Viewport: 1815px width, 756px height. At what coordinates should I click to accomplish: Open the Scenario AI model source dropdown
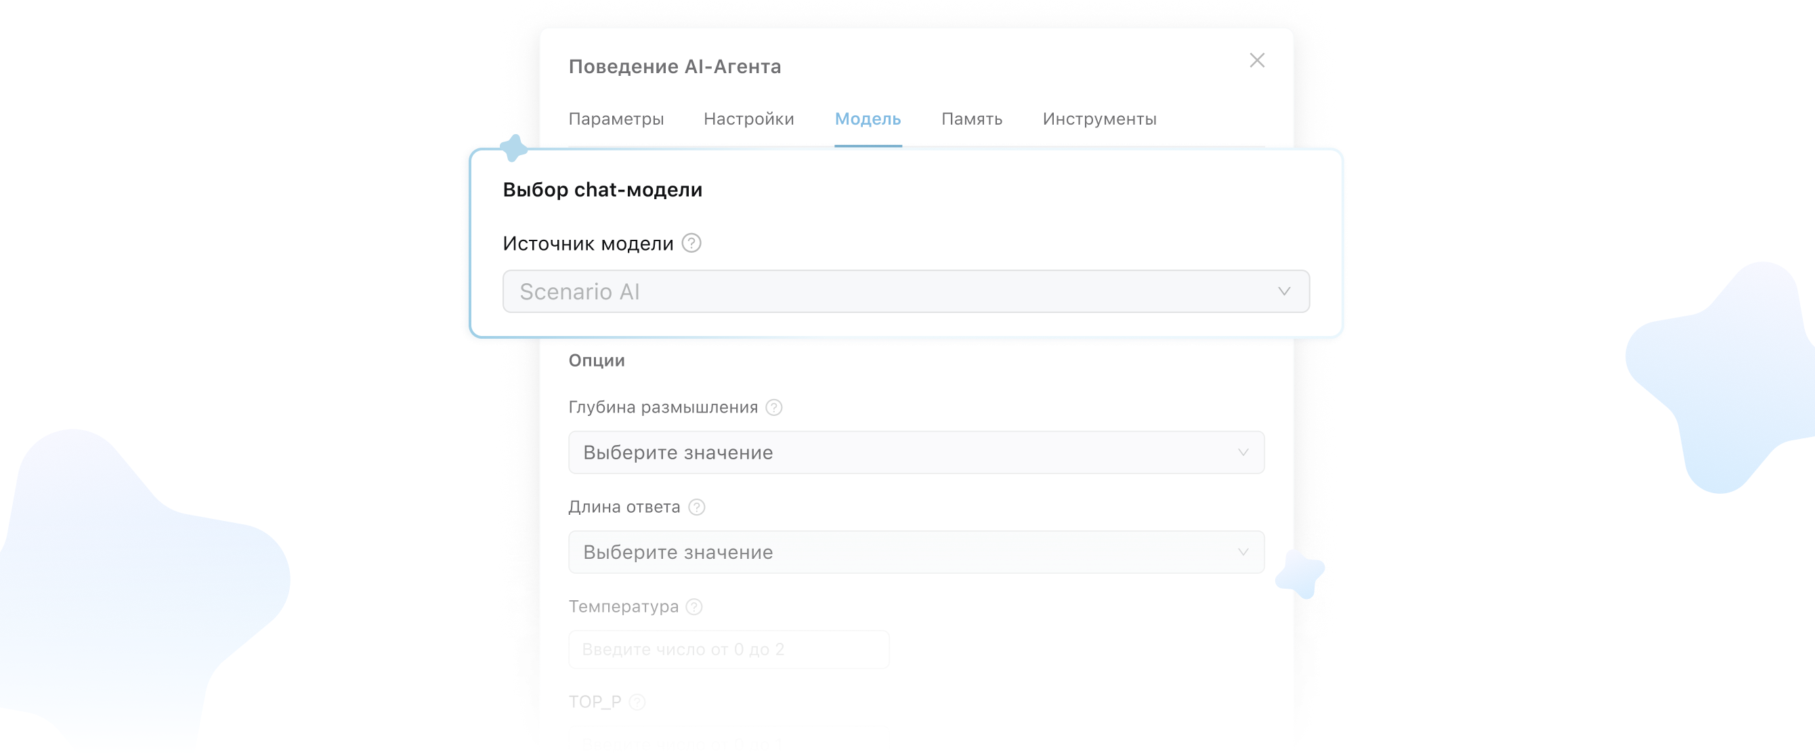coord(905,292)
